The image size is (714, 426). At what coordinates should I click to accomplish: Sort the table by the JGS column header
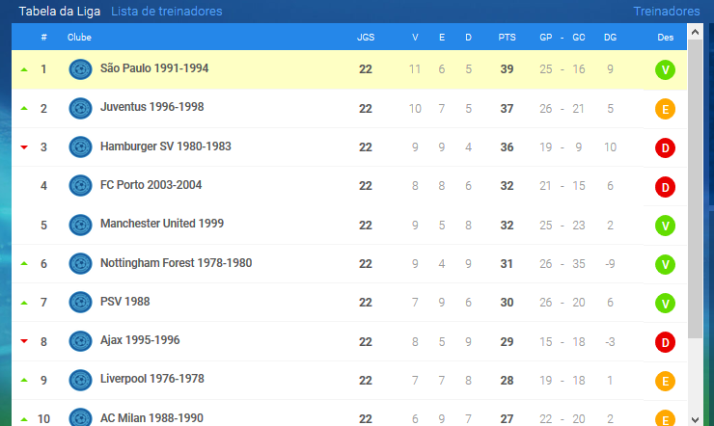(x=366, y=38)
